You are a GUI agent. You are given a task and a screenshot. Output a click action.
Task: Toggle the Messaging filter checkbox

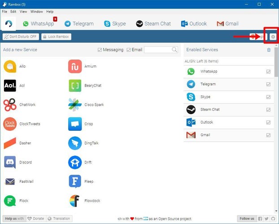(100, 50)
